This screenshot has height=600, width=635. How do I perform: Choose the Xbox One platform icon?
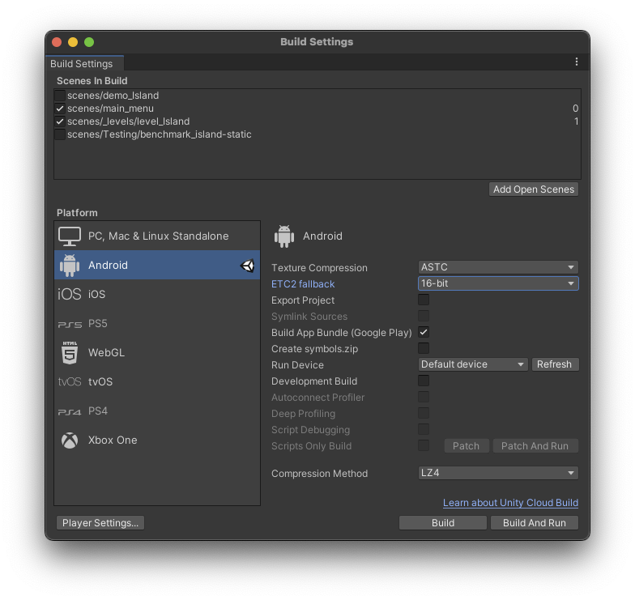[70, 440]
